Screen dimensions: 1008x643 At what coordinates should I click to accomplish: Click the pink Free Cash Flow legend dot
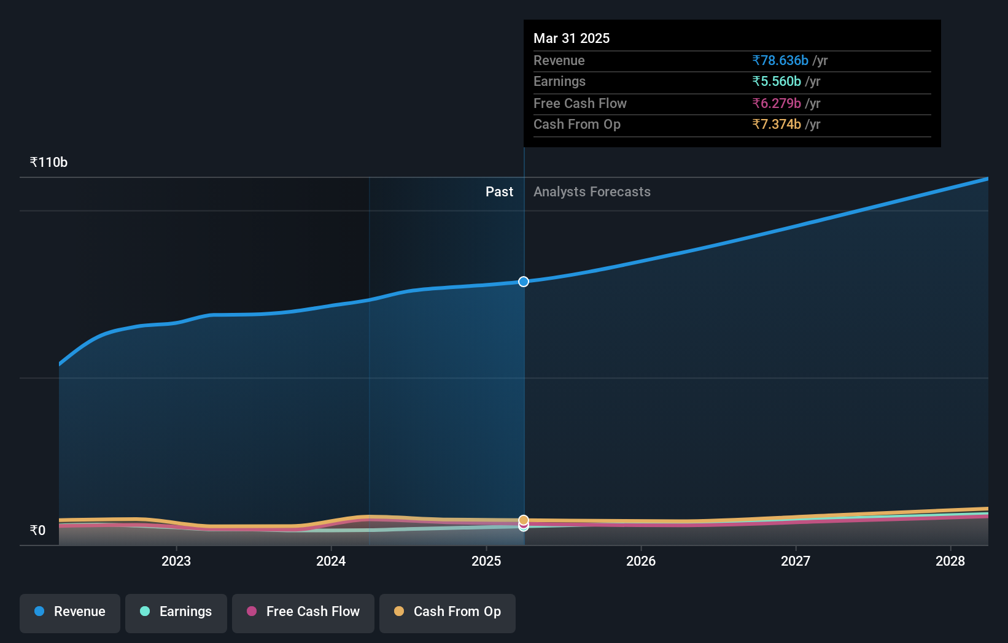[x=251, y=612]
